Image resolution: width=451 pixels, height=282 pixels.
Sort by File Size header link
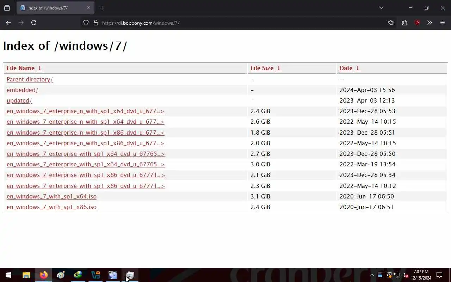(x=262, y=68)
